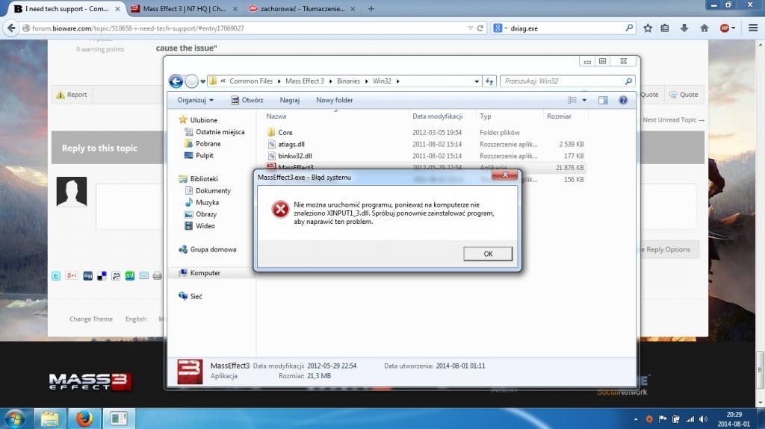Open view options dropdown arrow

point(584,101)
